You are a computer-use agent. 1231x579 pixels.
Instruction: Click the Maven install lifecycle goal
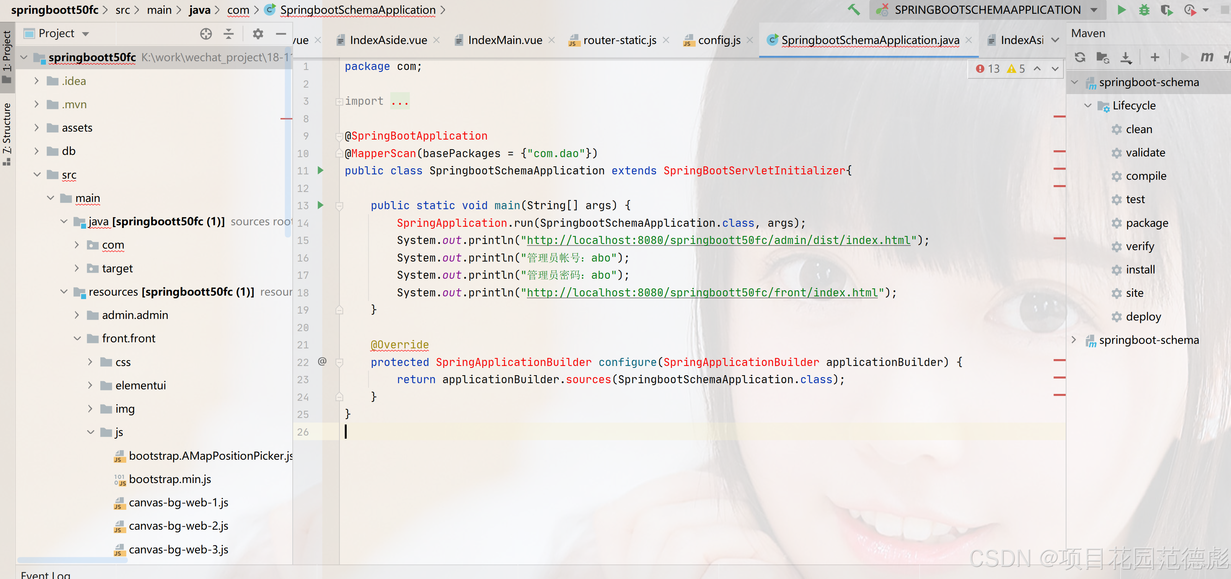coord(1140,270)
